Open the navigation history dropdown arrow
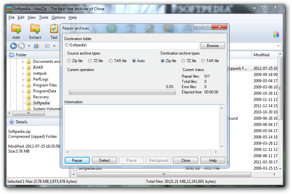 [x=29, y=46]
